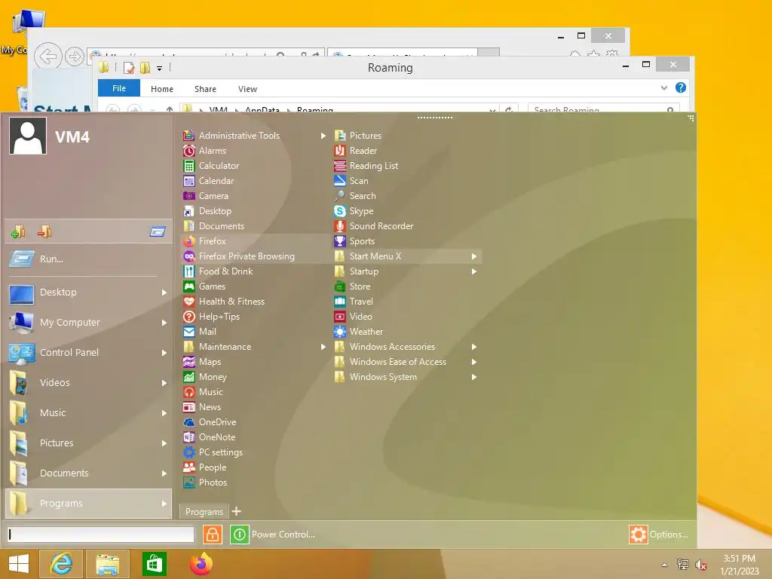Open Firefox from the taskbar

point(201,564)
